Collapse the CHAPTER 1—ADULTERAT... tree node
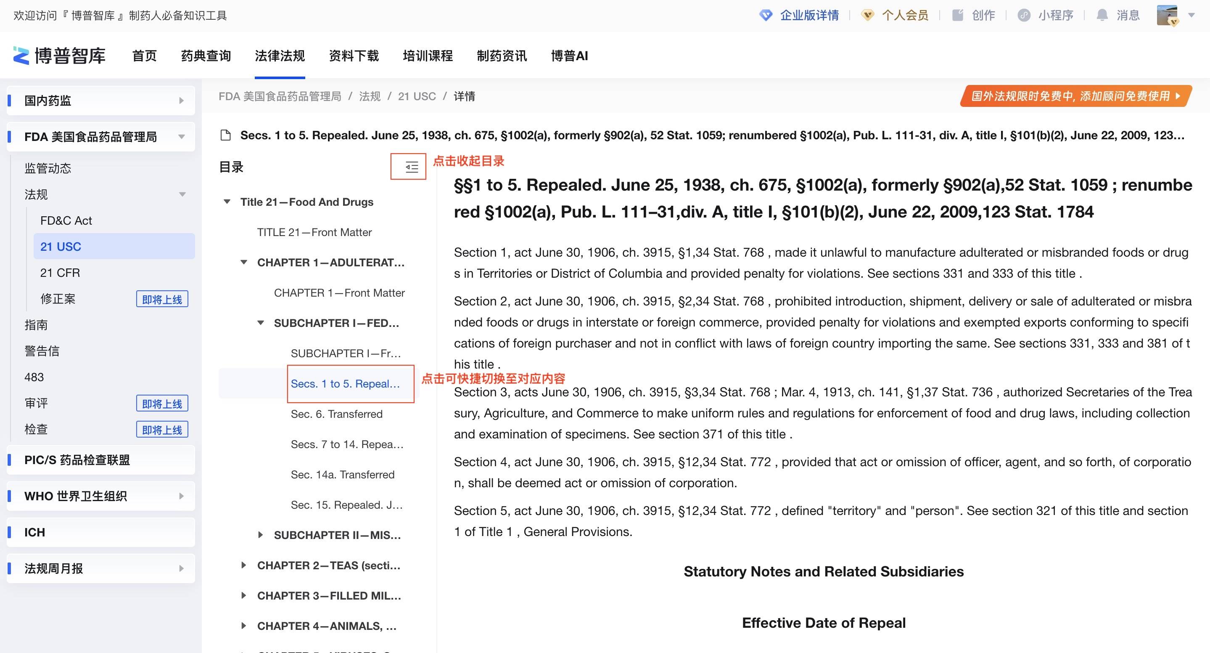Viewport: 1210px width, 653px height. [x=244, y=262]
